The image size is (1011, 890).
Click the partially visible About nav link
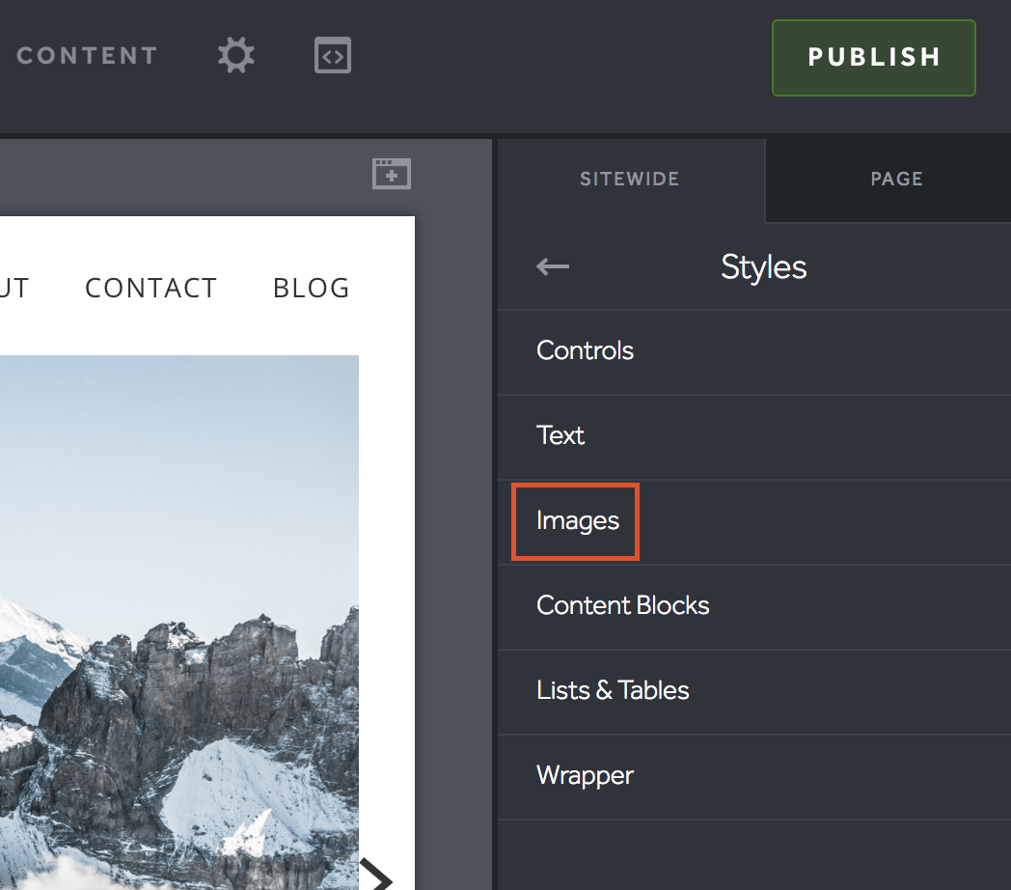point(14,288)
